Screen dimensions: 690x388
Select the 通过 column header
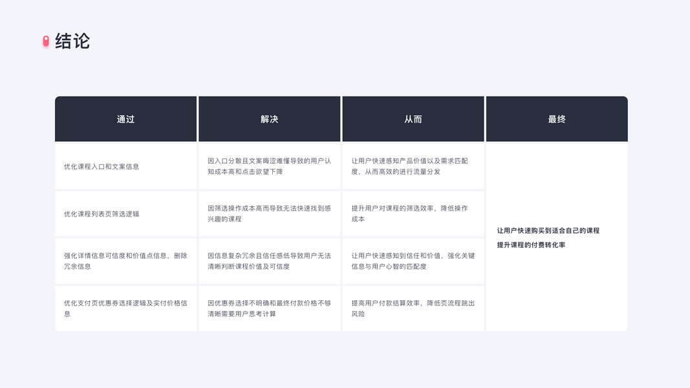[125, 119]
